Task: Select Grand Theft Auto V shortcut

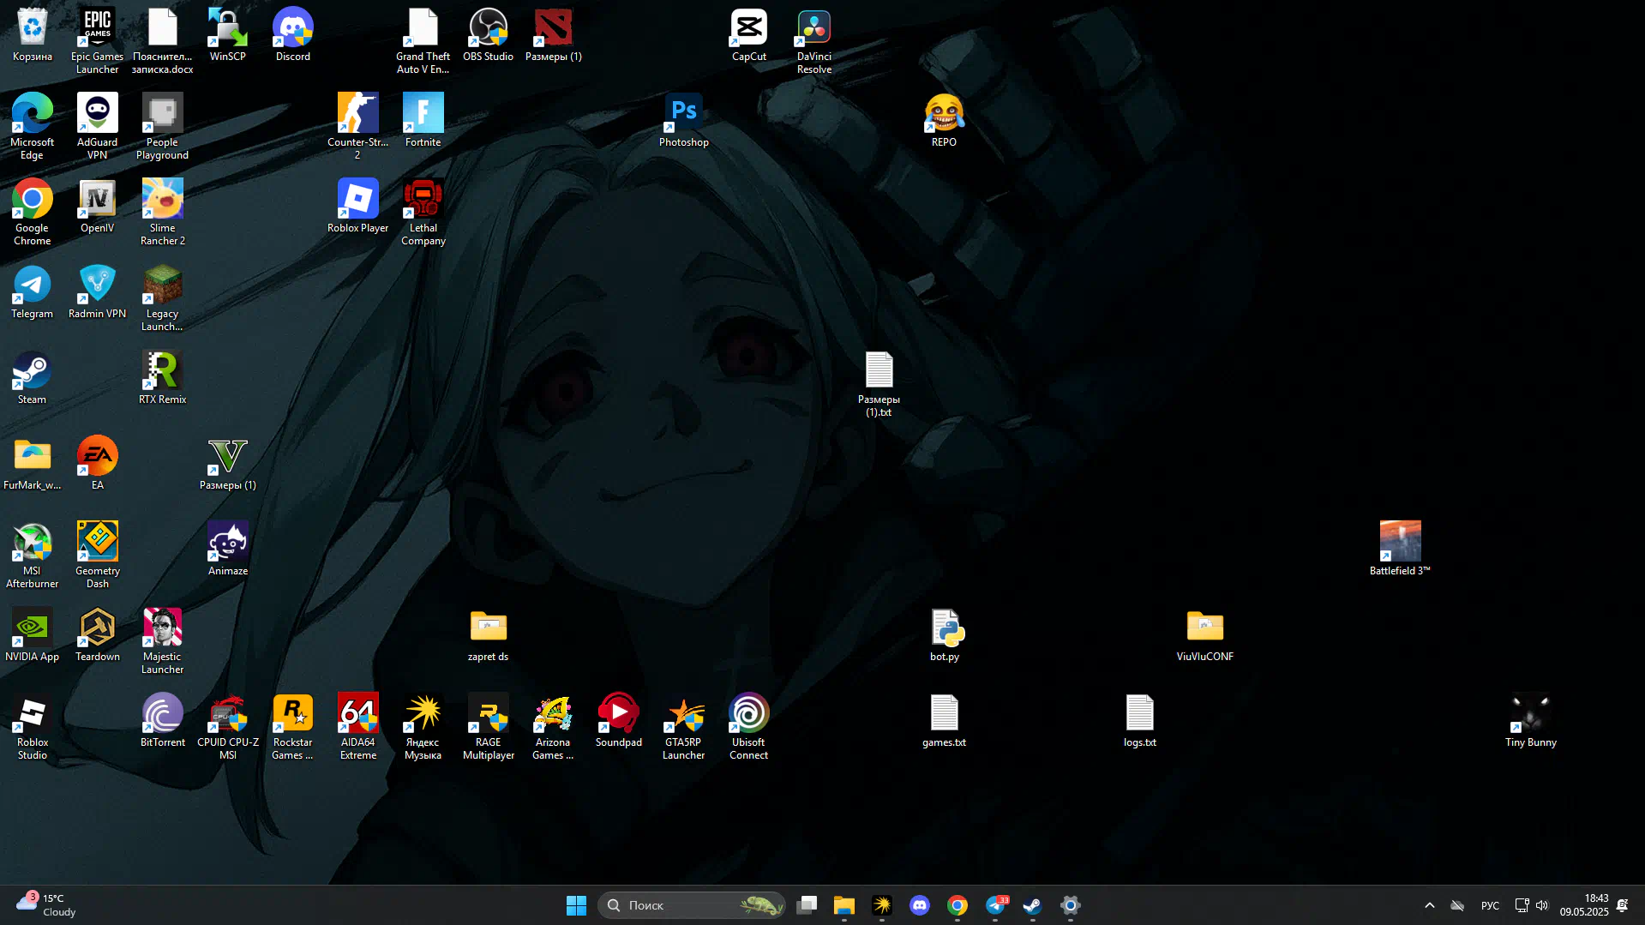Action: [x=423, y=41]
